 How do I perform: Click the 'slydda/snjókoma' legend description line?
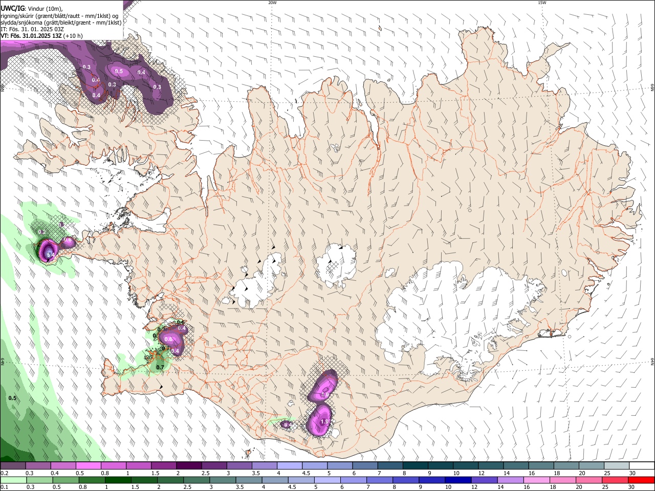click(x=61, y=23)
